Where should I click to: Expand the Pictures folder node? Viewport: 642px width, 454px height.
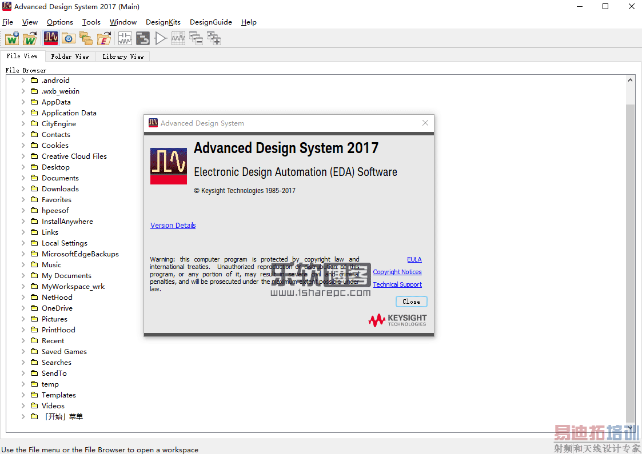click(23, 319)
